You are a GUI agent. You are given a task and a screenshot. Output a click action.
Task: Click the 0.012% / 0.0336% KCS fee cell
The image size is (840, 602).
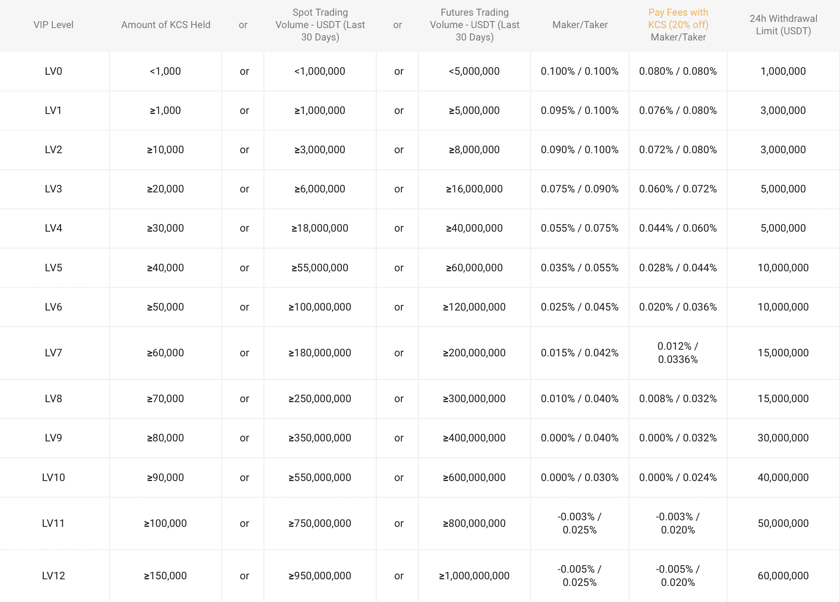pos(678,353)
